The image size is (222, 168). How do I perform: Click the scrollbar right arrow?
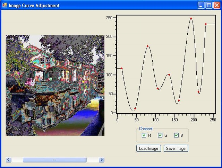coord(102,160)
